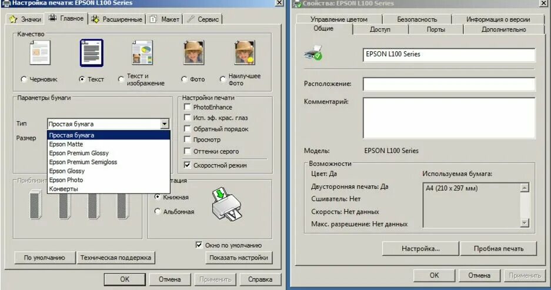Viewport: 551px width, 290px height.
Task: Click the wrench icon on Сервис tab
Action: pyautogui.click(x=191, y=19)
